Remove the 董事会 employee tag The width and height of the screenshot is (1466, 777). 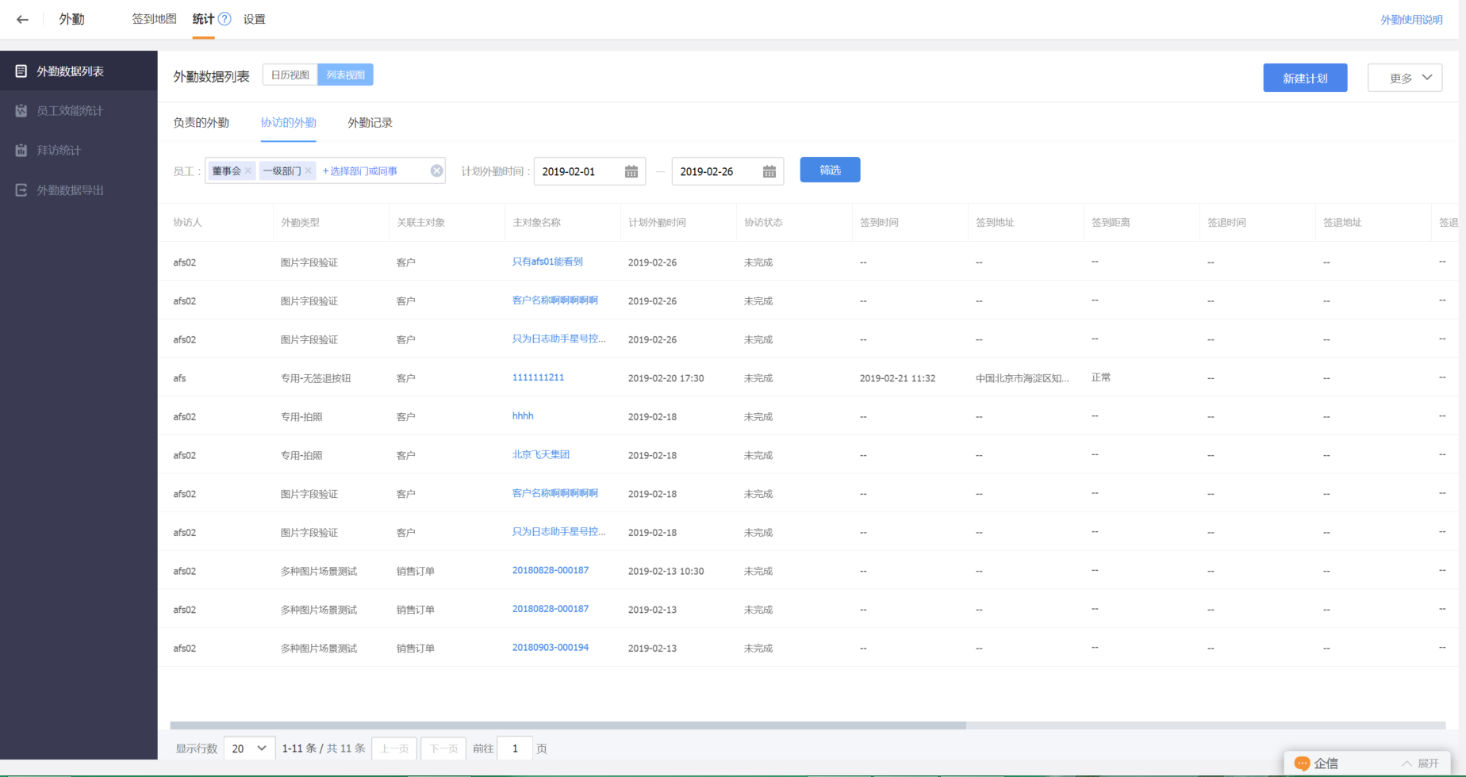tap(248, 171)
